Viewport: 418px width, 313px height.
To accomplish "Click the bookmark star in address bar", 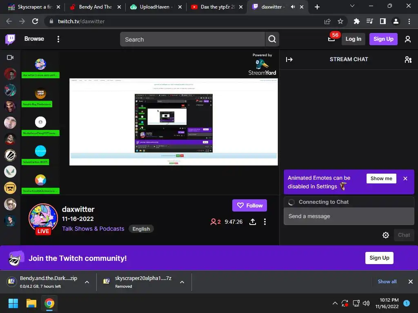I will pyautogui.click(x=340, y=21).
